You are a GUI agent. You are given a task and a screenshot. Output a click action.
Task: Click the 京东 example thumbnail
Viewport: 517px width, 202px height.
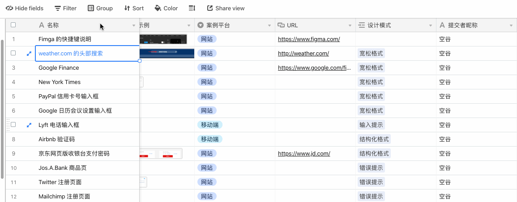coord(161,154)
